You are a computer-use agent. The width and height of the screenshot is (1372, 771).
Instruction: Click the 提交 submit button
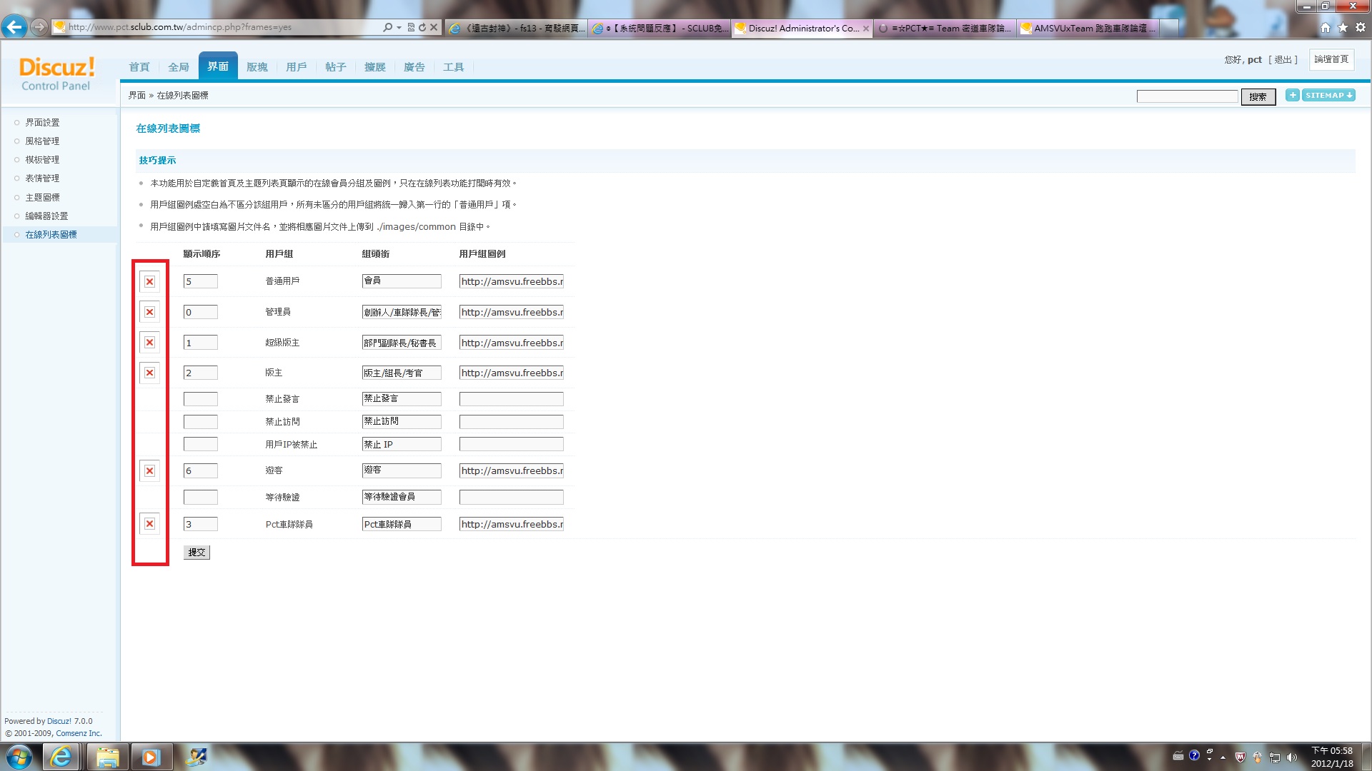197,552
